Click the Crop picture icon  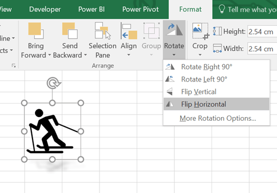pos(201,31)
